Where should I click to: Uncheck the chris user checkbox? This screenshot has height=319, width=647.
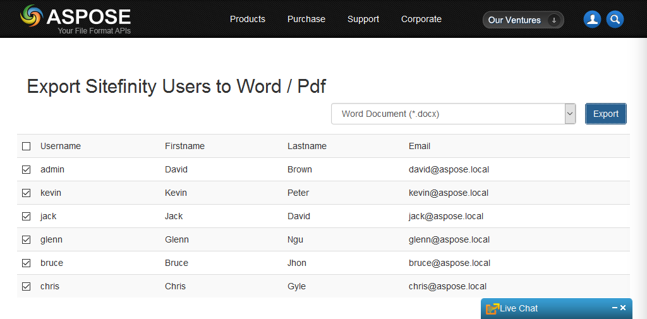tap(27, 286)
